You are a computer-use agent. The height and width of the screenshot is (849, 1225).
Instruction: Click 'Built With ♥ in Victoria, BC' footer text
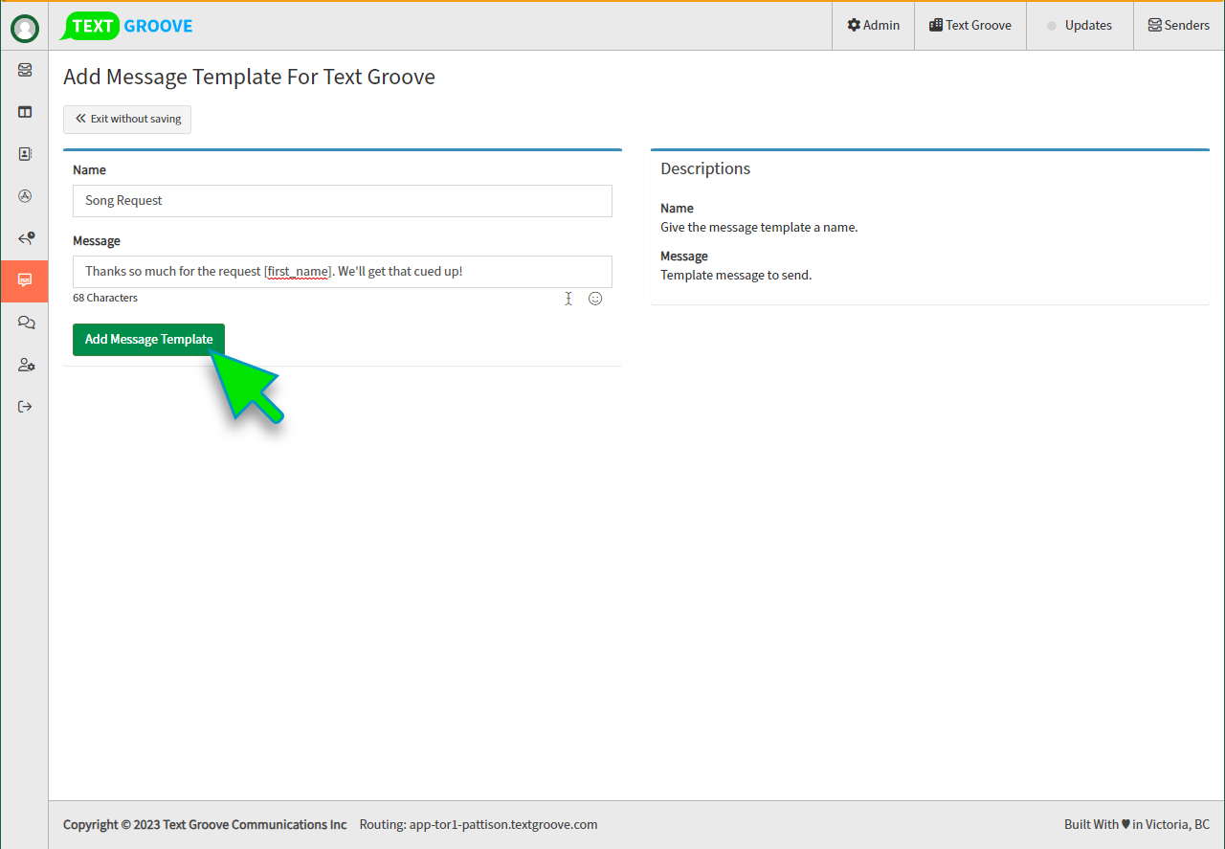coord(1137,824)
